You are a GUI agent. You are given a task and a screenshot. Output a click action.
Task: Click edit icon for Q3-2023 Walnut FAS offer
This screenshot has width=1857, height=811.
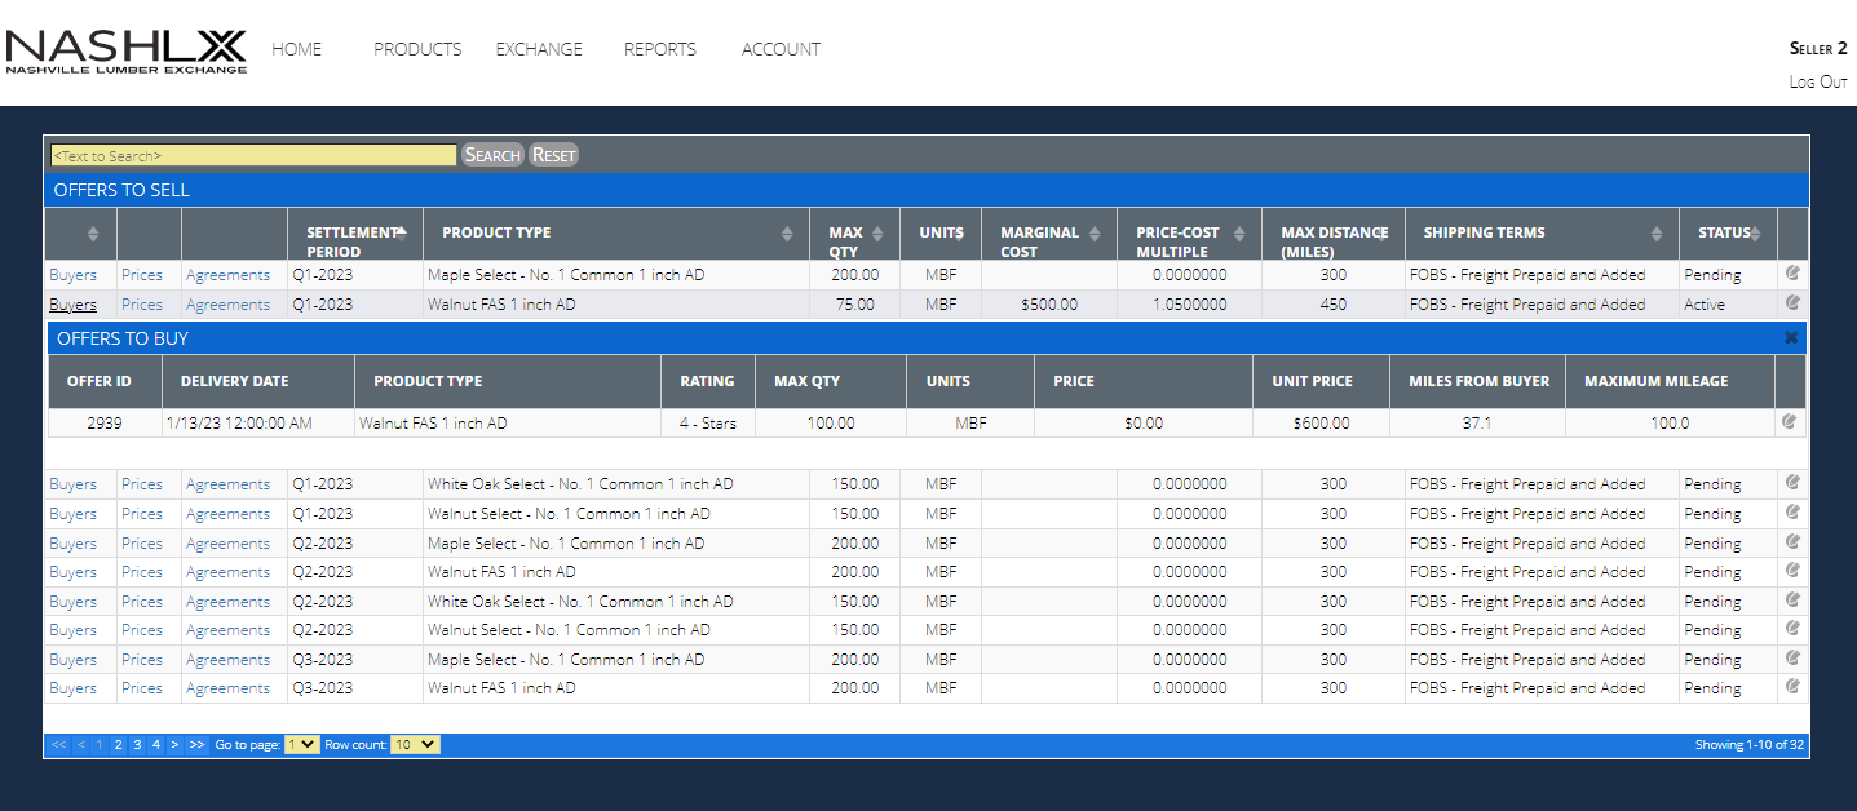(1792, 687)
